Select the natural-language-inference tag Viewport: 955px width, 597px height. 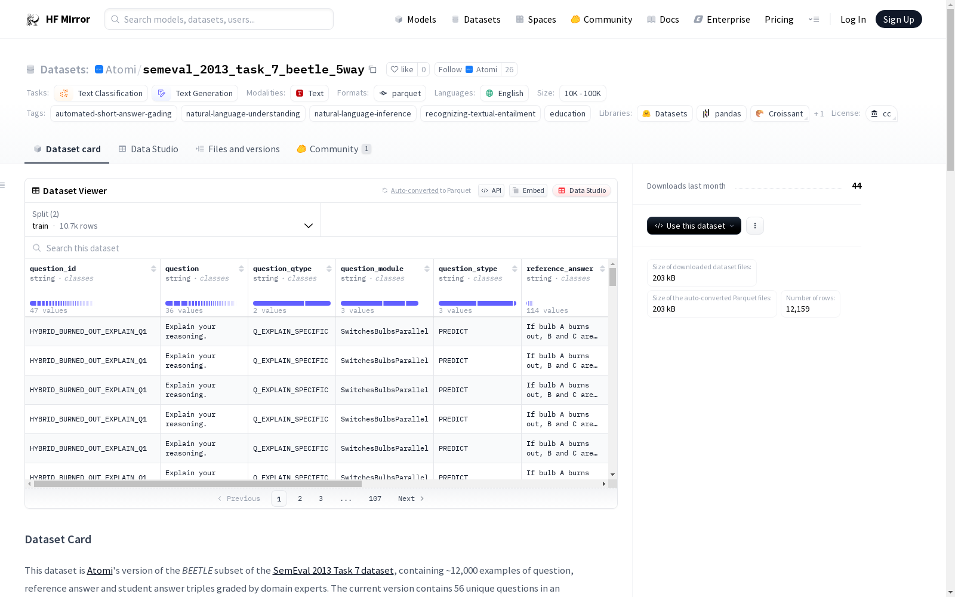click(x=363, y=113)
